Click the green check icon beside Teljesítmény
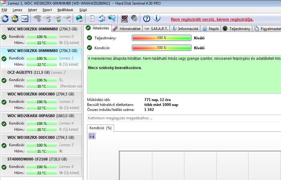The image size is (281, 180). pyautogui.click(x=89, y=38)
